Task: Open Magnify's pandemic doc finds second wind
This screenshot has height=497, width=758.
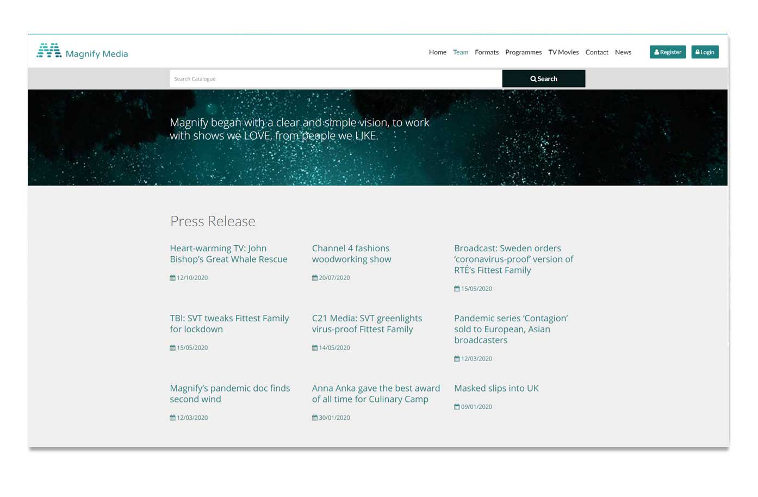Action: (229, 394)
